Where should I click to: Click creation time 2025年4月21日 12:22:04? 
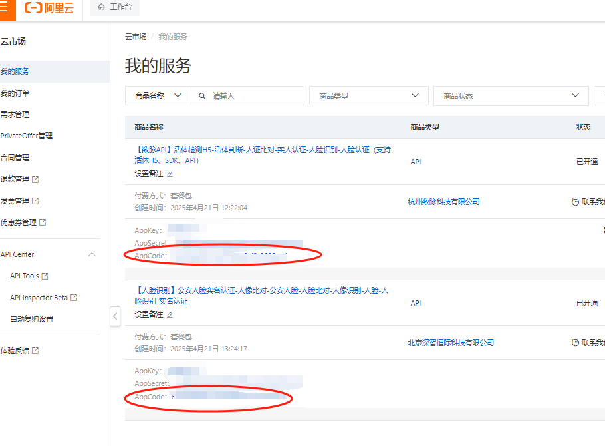[209, 208]
